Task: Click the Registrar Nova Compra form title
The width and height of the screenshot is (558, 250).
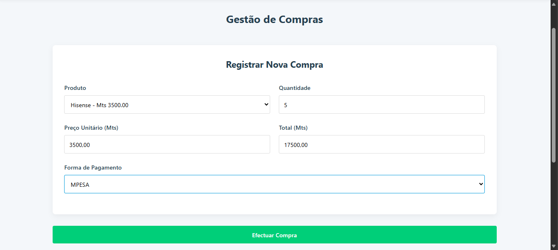Action: pos(274,64)
